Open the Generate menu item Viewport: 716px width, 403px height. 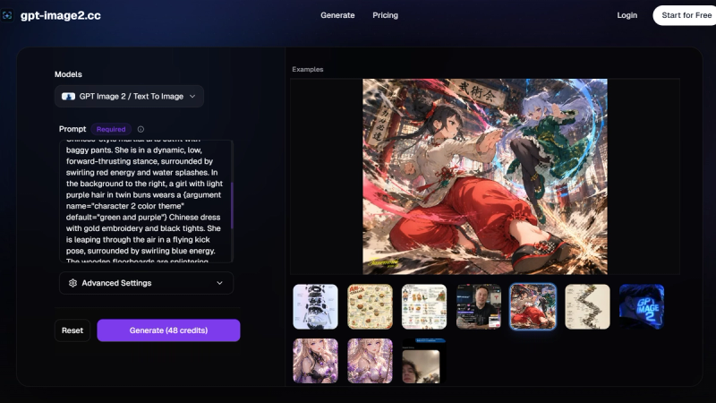[337, 15]
